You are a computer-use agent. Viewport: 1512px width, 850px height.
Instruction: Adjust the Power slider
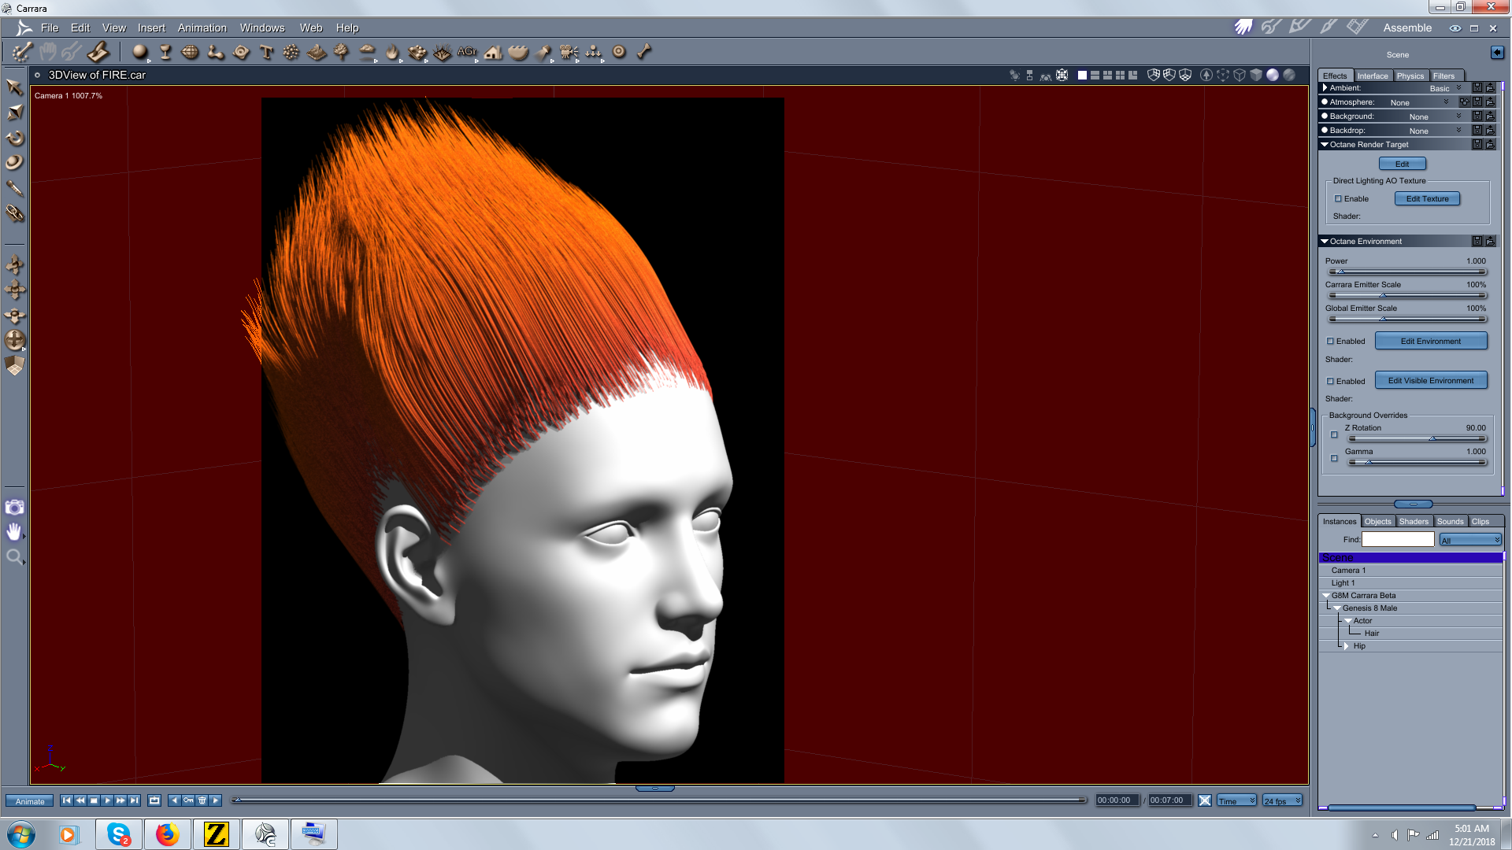[x=1341, y=272]
